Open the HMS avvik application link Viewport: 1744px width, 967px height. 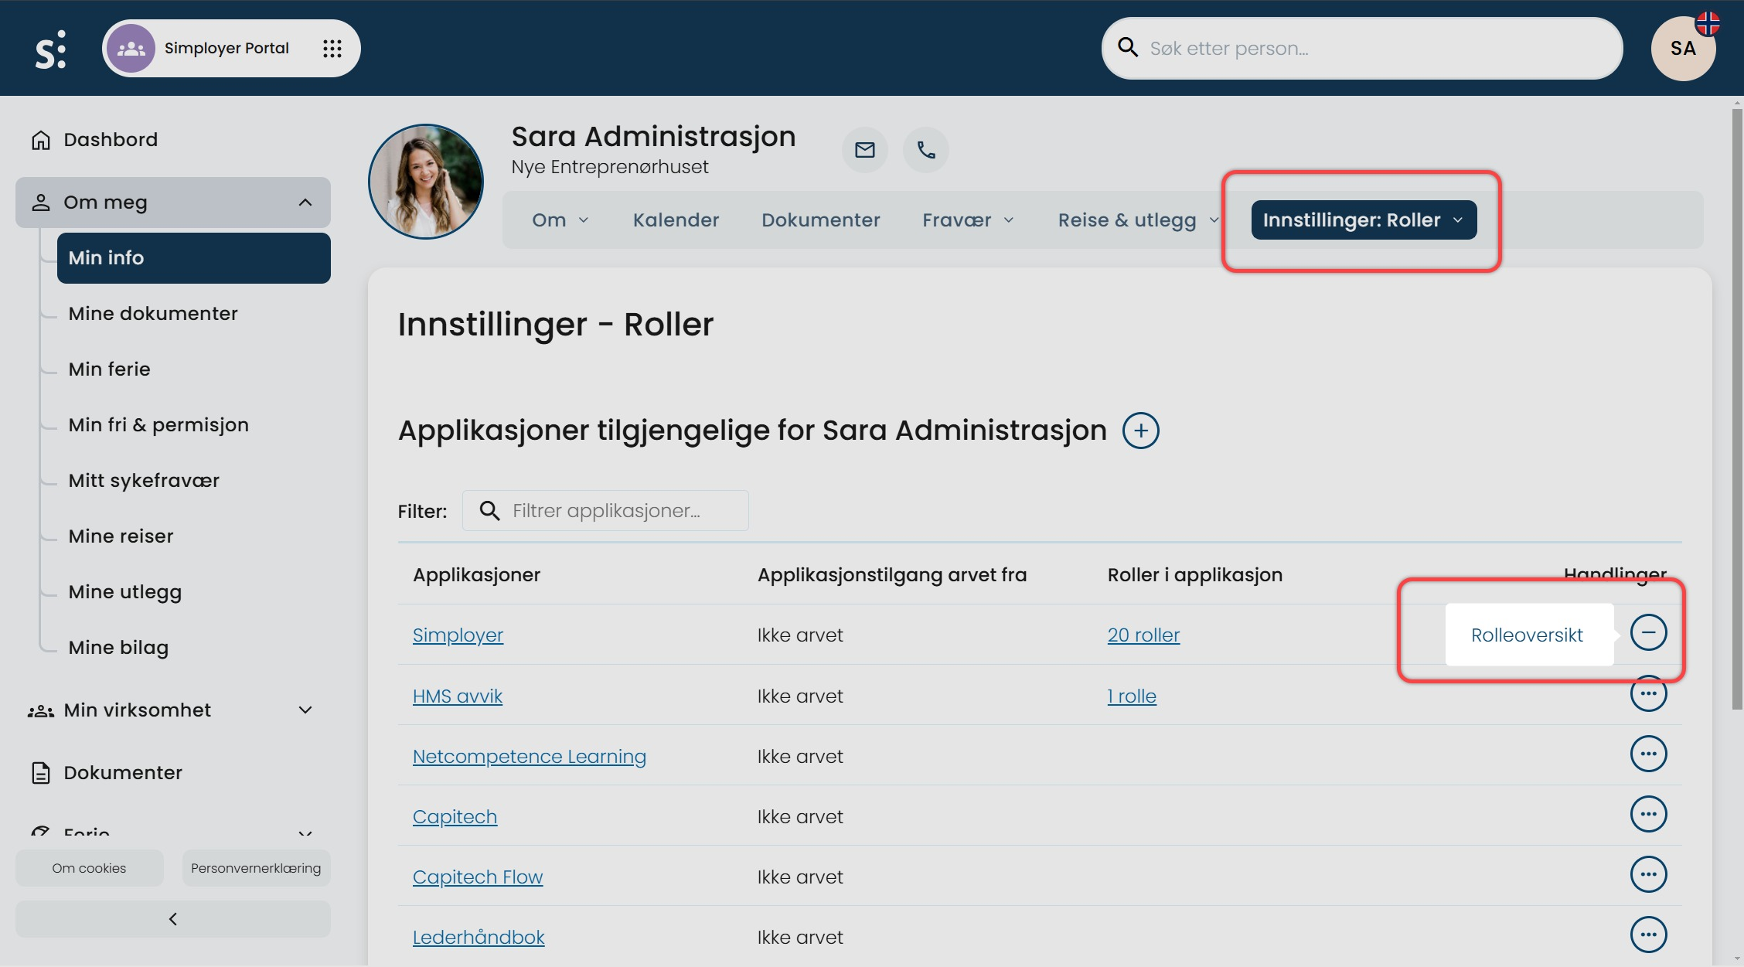(458, 696)
